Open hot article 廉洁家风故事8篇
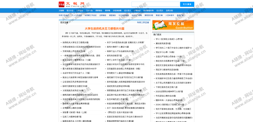This screenshot has height=122, width=253. [163, 43]
